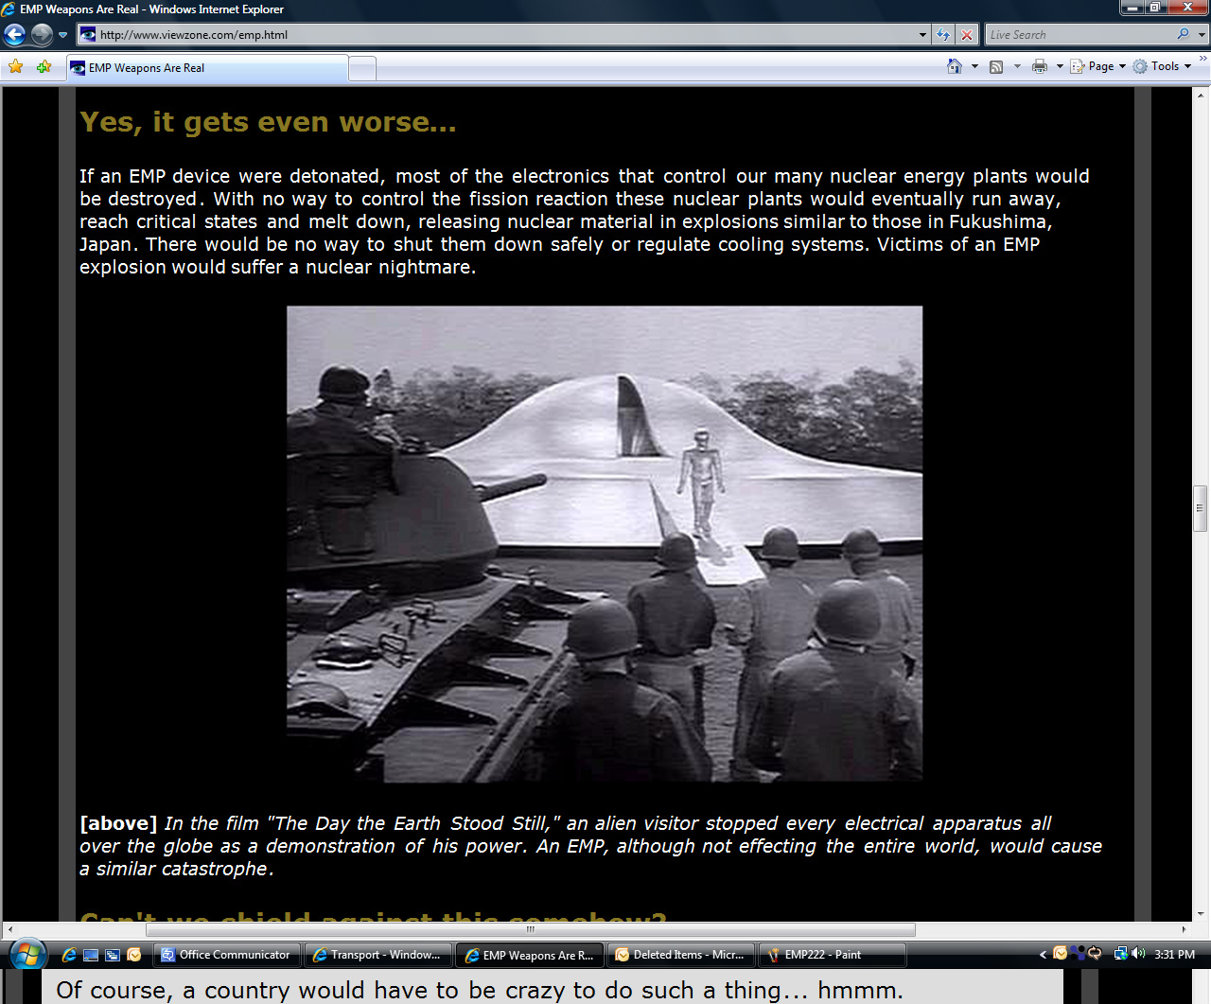Click the Print icon

coord(1040,66)
